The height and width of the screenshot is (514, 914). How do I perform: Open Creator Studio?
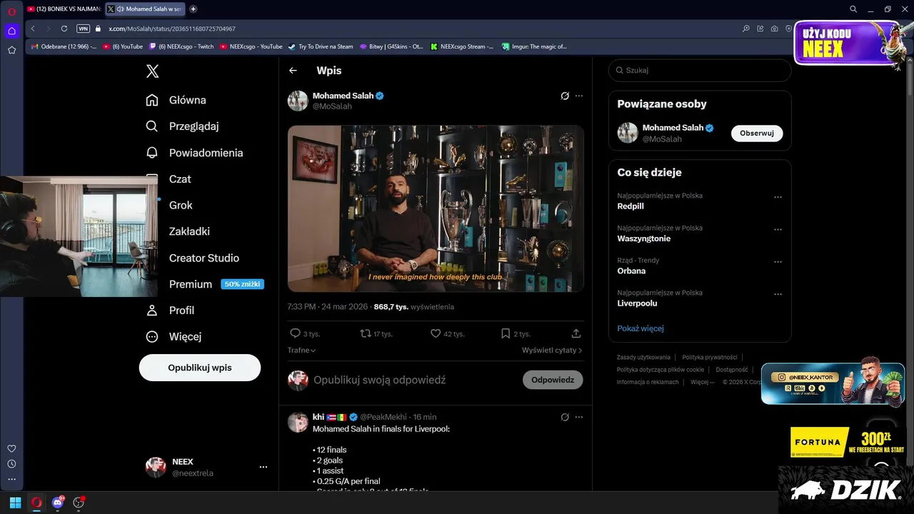(204, 258)
